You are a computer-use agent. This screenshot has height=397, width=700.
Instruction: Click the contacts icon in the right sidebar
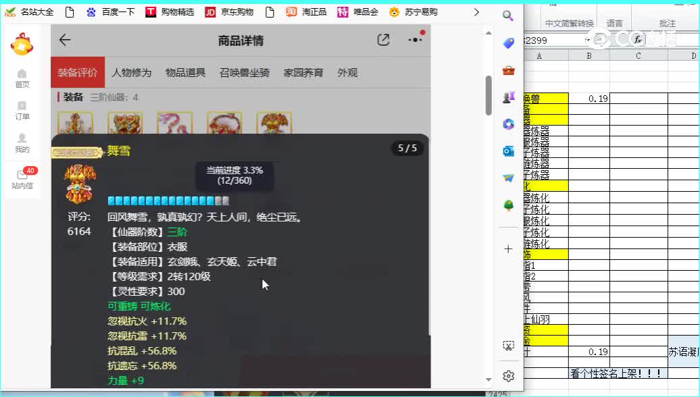(508, 97)
